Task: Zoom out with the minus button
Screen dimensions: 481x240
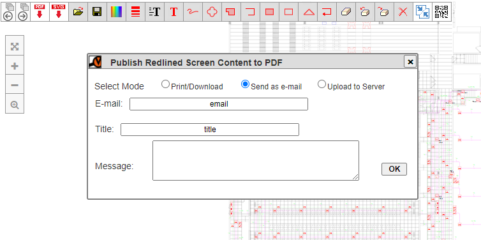Action: [x=15, y=85]
